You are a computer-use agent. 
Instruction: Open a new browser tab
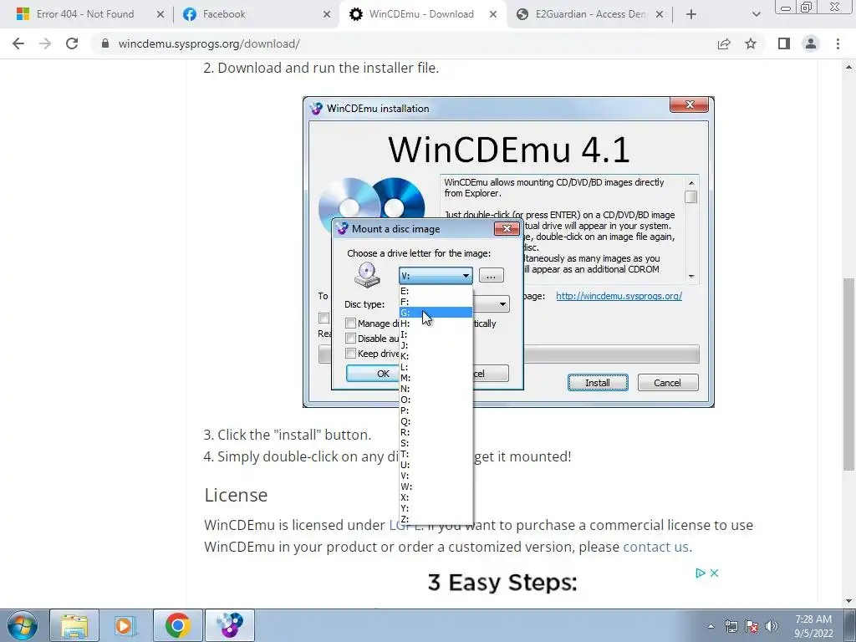coord(691,14)
